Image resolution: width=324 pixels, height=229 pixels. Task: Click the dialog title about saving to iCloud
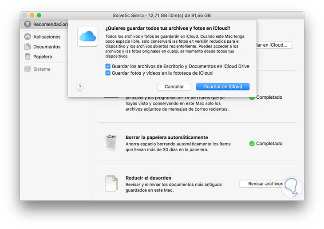[x=168, y=28]
